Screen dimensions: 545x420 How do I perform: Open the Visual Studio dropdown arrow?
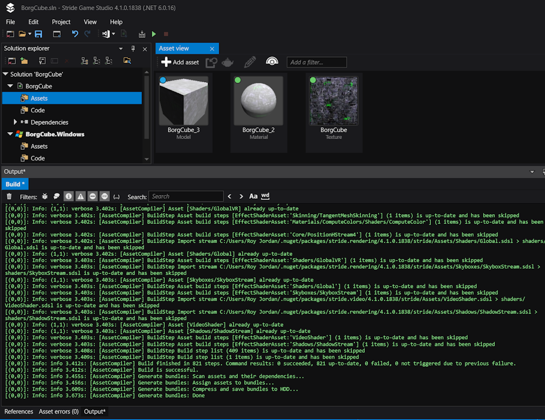click(x=114, y=34)
